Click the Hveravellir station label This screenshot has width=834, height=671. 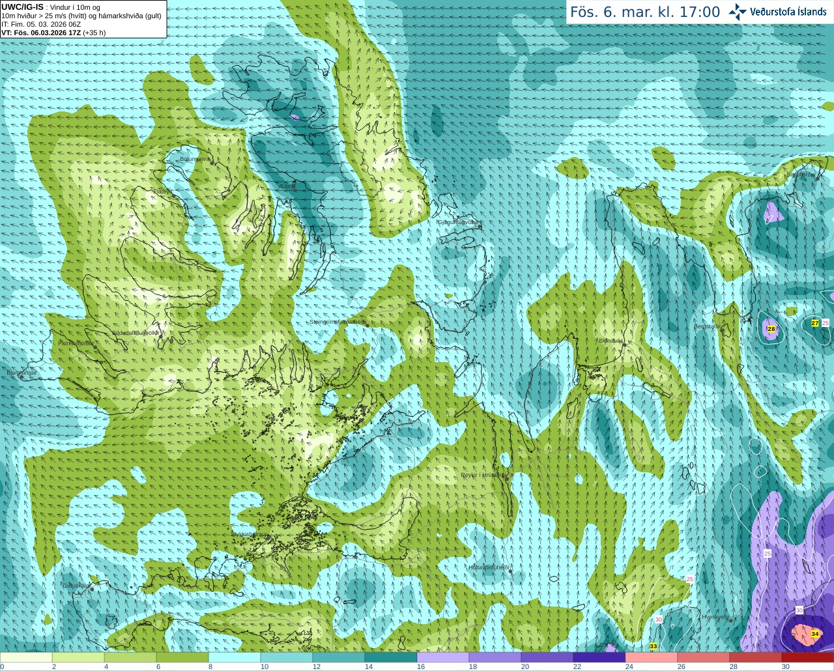coord(715,617)
